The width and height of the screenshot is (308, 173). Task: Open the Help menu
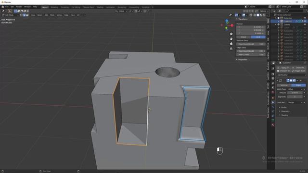click(35, 7)
